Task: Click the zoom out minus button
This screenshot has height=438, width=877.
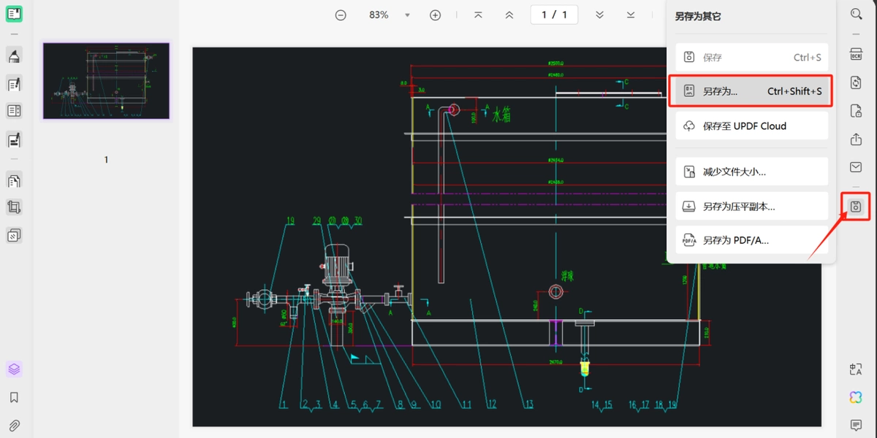Action: tap(341, 15)
